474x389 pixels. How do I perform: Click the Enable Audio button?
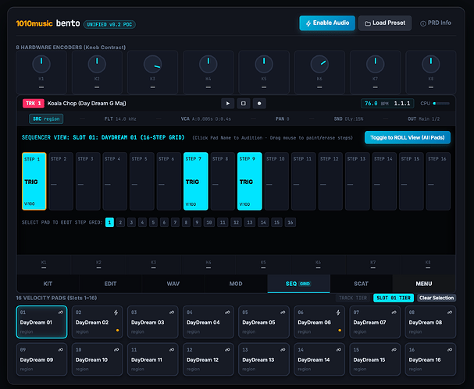click(x=327, y=23)
